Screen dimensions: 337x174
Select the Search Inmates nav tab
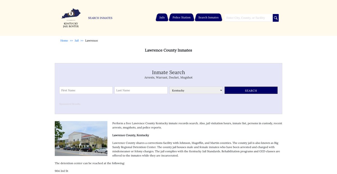point(208,17)
